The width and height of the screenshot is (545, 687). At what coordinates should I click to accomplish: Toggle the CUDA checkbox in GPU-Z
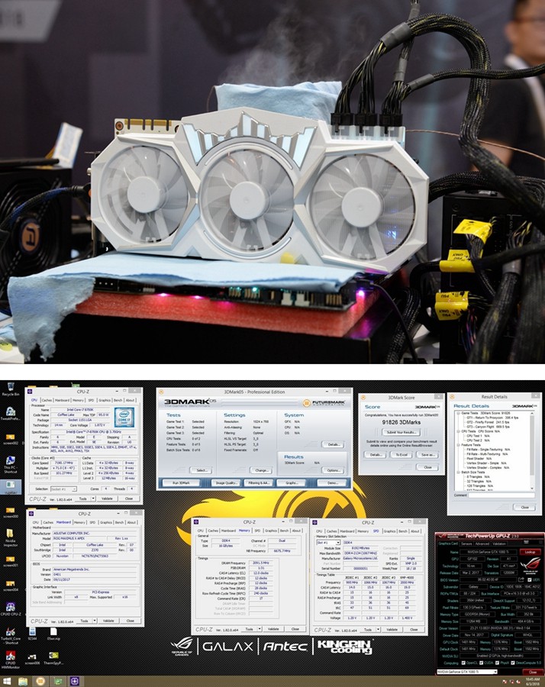coord(482,663)
